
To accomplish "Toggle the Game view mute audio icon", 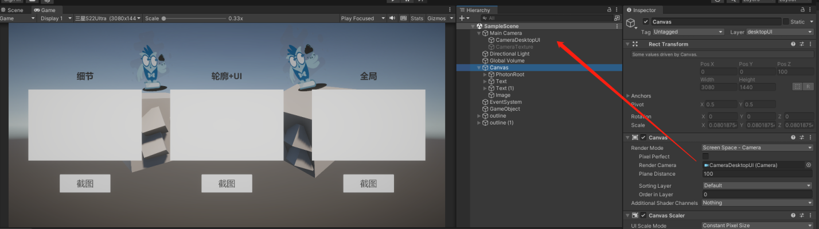I will pyautogui.click(x=392, y=18).
